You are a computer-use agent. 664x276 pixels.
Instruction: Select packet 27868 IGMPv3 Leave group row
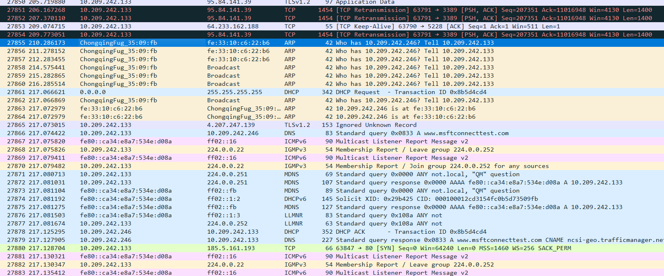point(330,149)
